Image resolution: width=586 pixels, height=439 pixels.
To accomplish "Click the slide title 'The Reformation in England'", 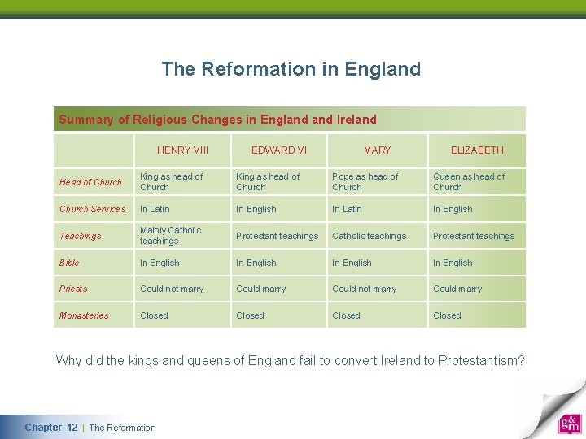I will 291,69.
